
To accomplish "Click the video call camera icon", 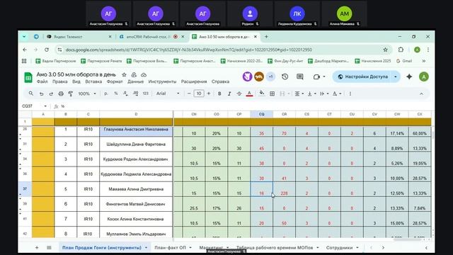I will tap(316, 76).
